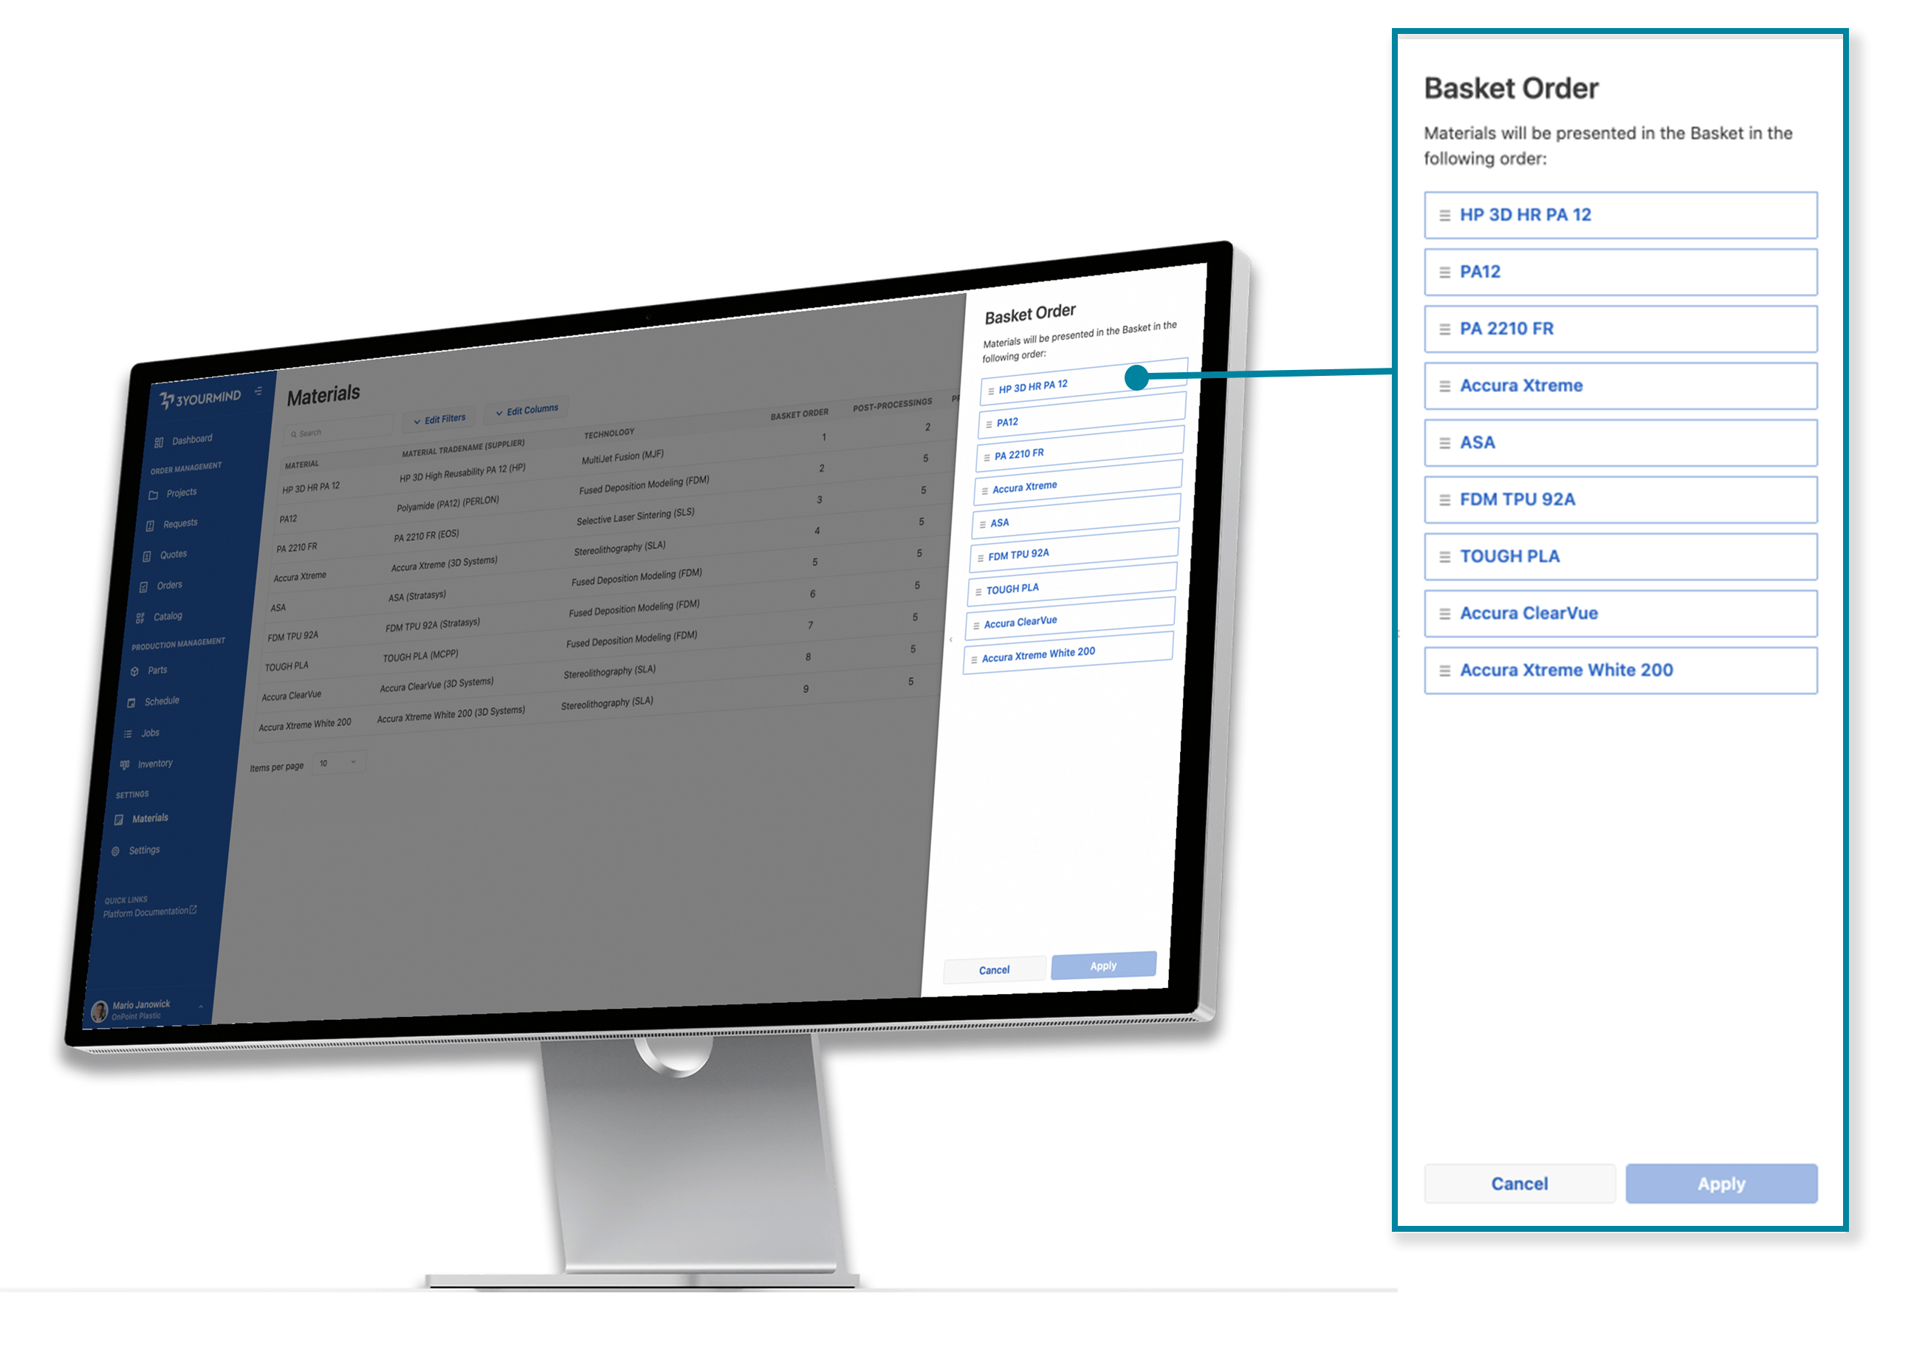1911x1347 pixels.
Task: Click the Quotes icon in the sidebar
Action: [x=146, y=557]
